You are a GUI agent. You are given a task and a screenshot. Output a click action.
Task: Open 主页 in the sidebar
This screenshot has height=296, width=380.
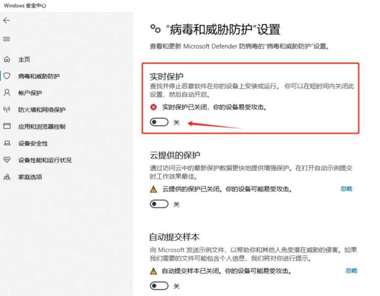24,59
